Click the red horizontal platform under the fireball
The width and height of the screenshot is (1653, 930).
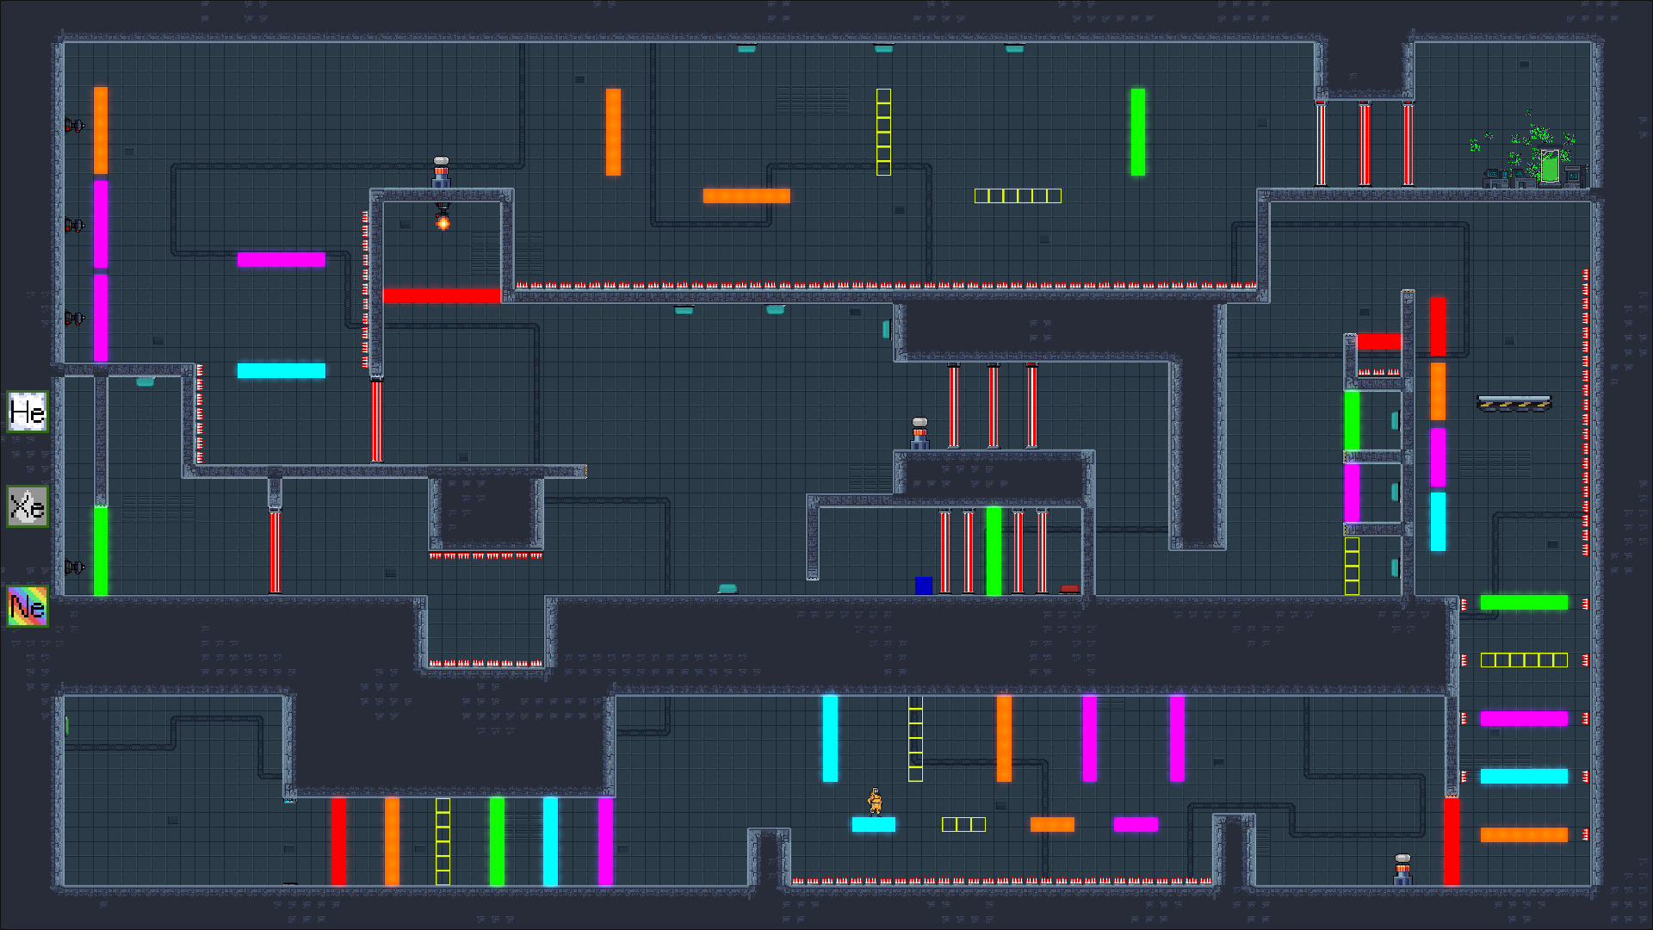click(x=442, y=295)
